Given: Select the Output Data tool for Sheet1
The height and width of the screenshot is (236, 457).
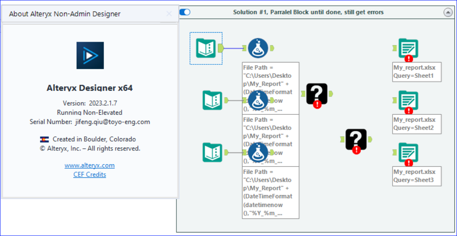Looking at the screenshot, I should pyautogui.click(x=408, y=49).
